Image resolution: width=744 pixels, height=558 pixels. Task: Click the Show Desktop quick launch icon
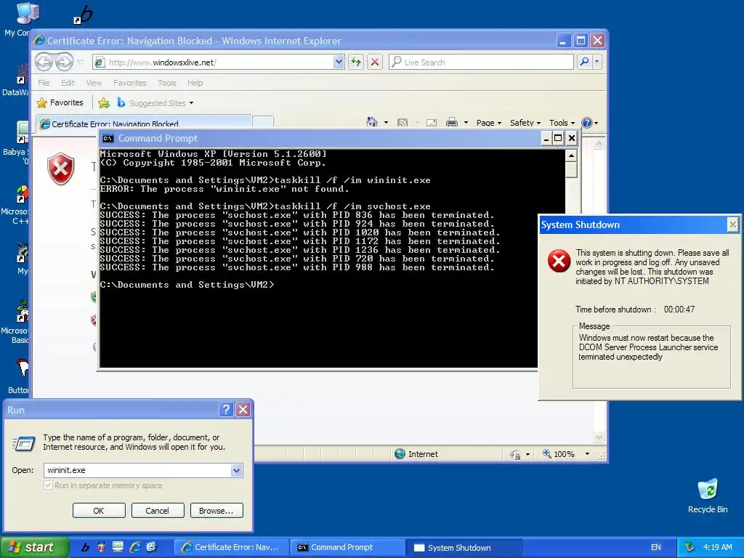[x=118, y=547]
